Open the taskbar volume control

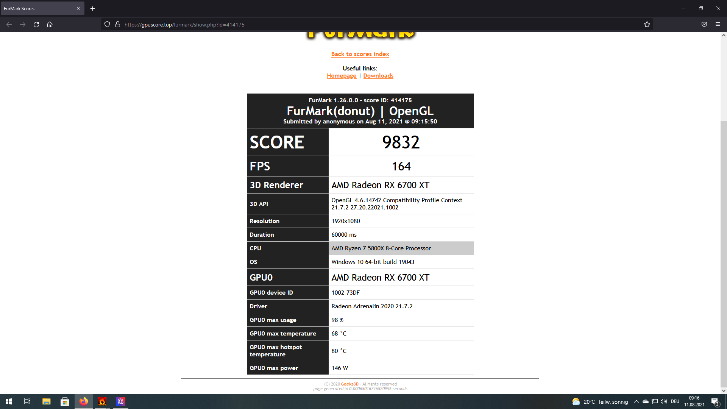point(663,401)
